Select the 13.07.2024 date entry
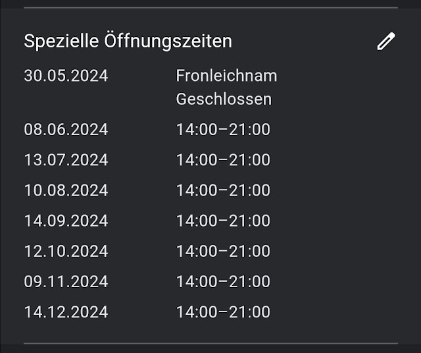This screenshot has height=353, width=421. [x=66, y=159]
